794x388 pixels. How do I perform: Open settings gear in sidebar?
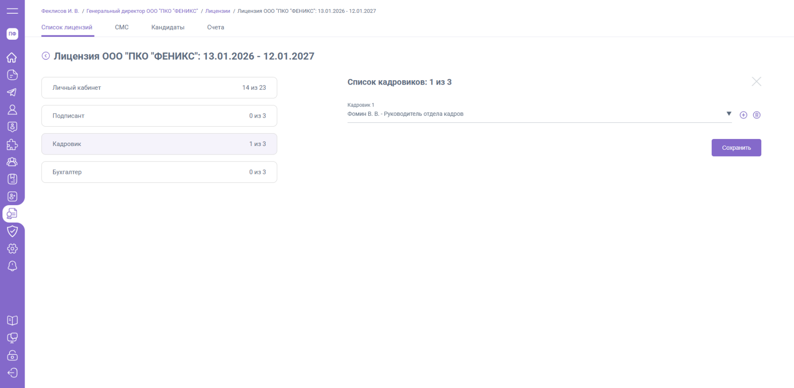point(12,249)
